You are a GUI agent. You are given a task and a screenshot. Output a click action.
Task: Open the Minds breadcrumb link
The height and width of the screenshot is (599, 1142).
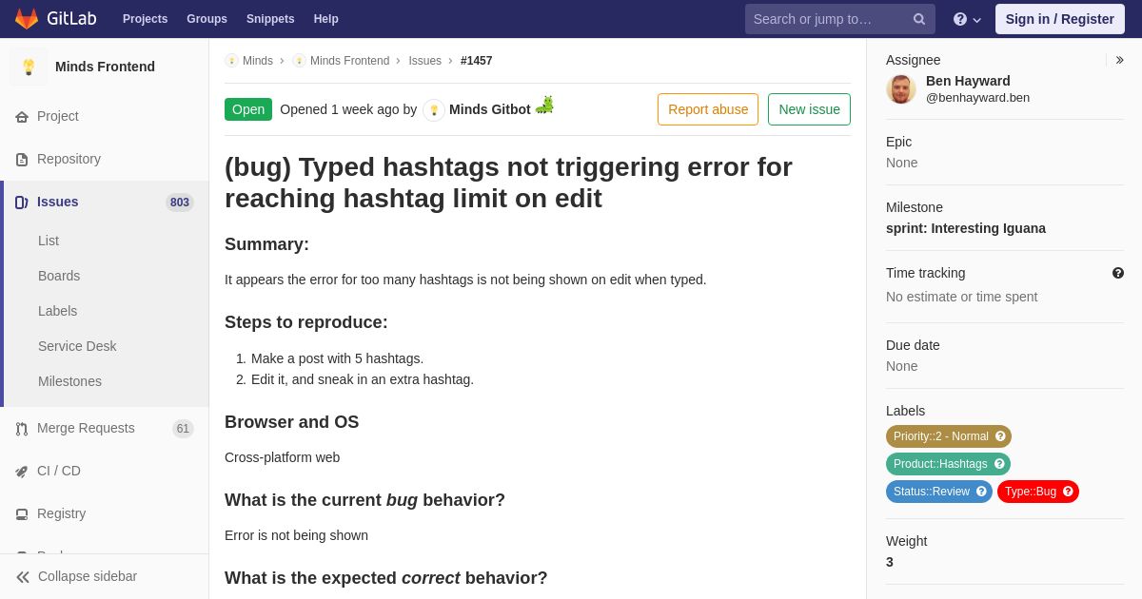pos(258,61)
